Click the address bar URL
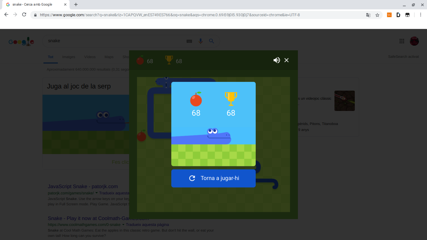The height and width of the screenshot is (240, 427). point(170,15)
